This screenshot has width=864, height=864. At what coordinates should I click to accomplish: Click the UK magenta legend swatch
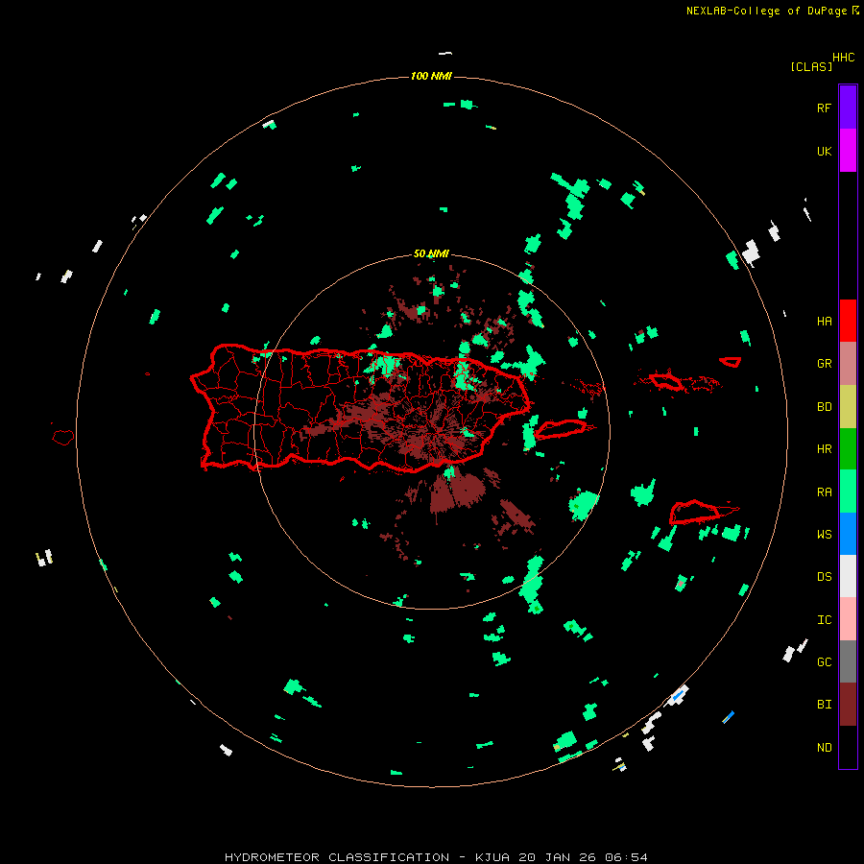tap(848, 151)
